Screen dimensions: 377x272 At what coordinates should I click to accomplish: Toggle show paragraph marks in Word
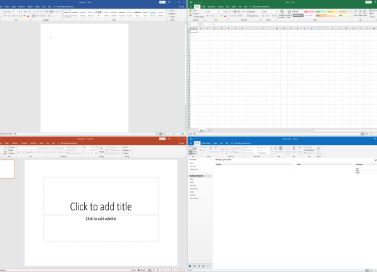tap(60, 11)
